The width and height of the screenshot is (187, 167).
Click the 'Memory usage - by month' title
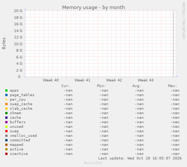(93, 8)
